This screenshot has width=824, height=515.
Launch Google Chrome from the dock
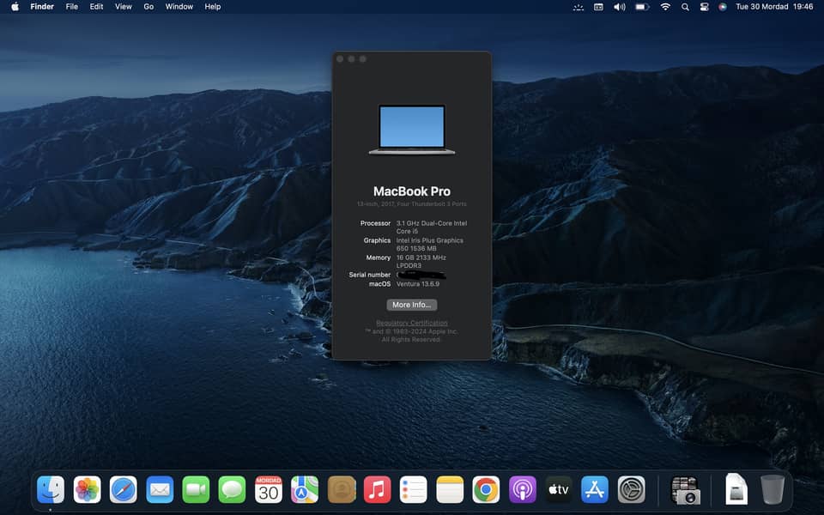click(486, 489)
